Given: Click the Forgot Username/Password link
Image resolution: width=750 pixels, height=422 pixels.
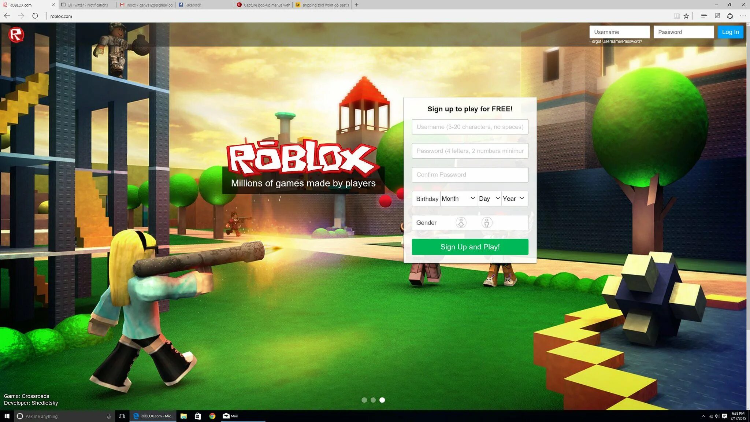Looking at the screenshot, I should point(616,41).
